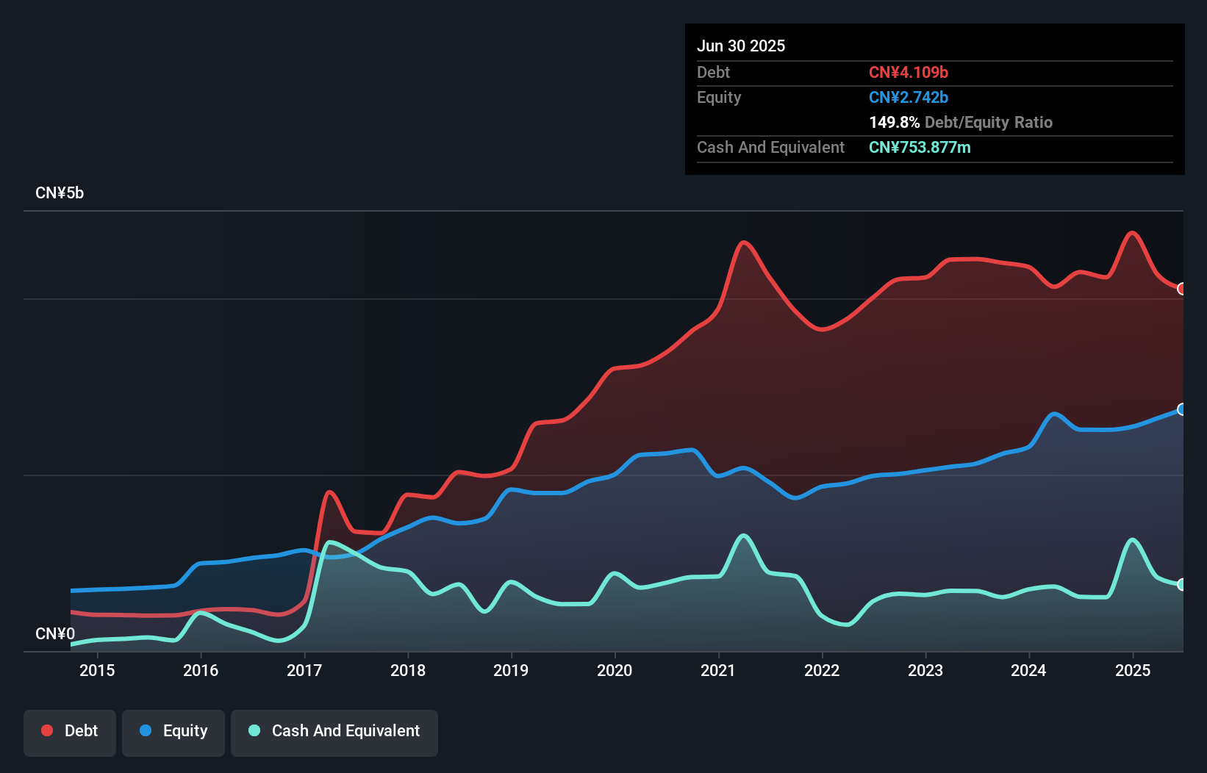Click the CN¥5b y-axis label

pos(60,193)
